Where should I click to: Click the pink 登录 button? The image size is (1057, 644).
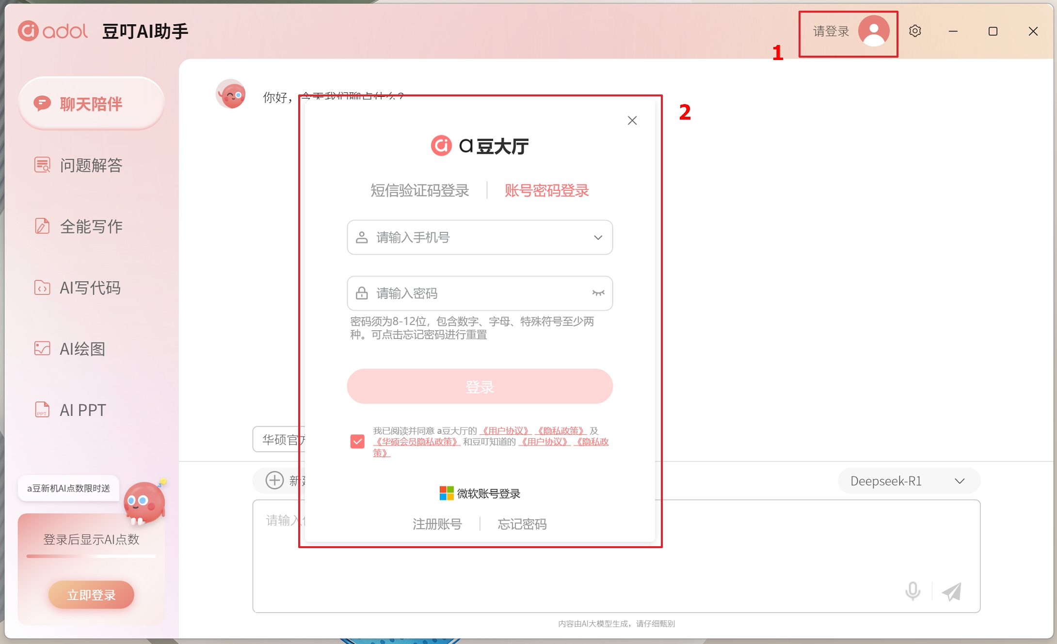(x=480, y=386)
